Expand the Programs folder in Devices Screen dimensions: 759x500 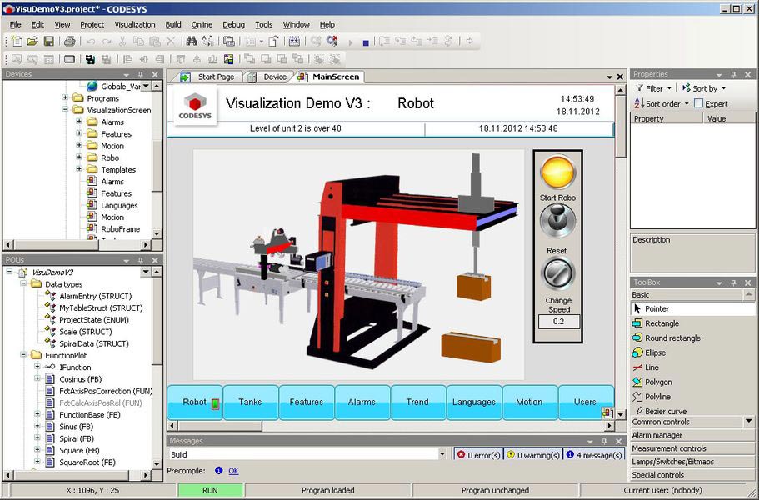(x=65, y=97)
